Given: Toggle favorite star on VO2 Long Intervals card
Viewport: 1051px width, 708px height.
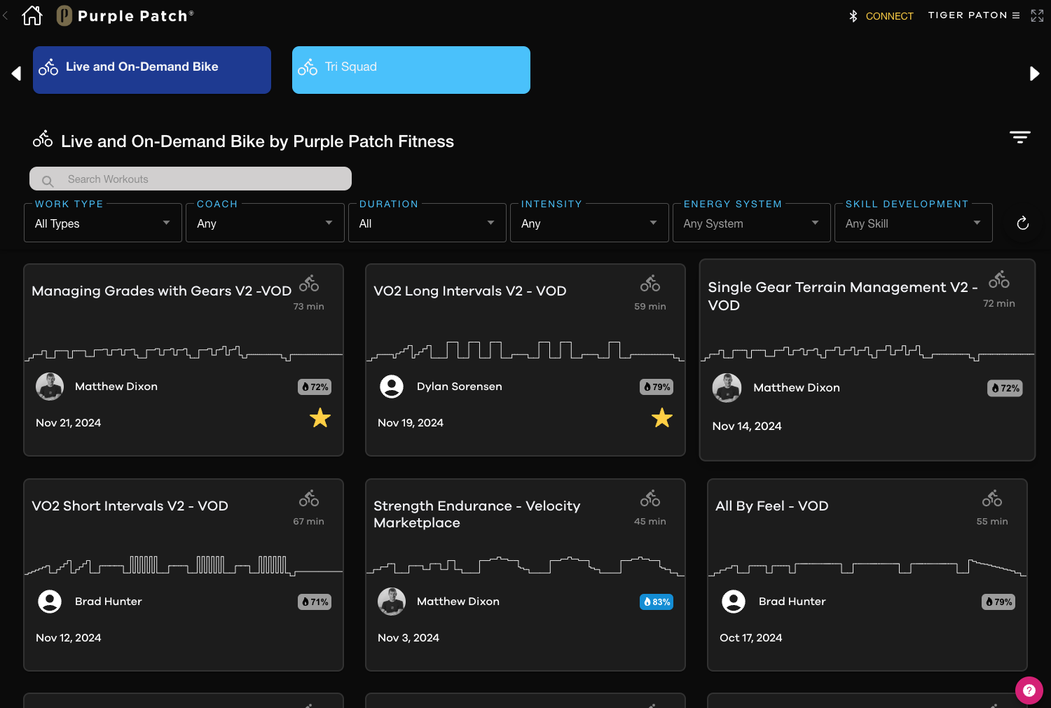Looking at the screenshot, I should click(x=662, y=418).
